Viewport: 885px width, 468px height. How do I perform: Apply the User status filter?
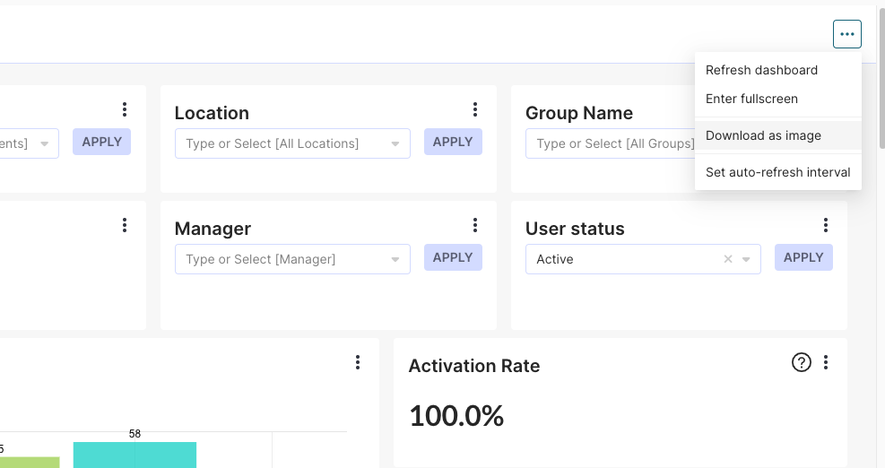tap(803, 257)
